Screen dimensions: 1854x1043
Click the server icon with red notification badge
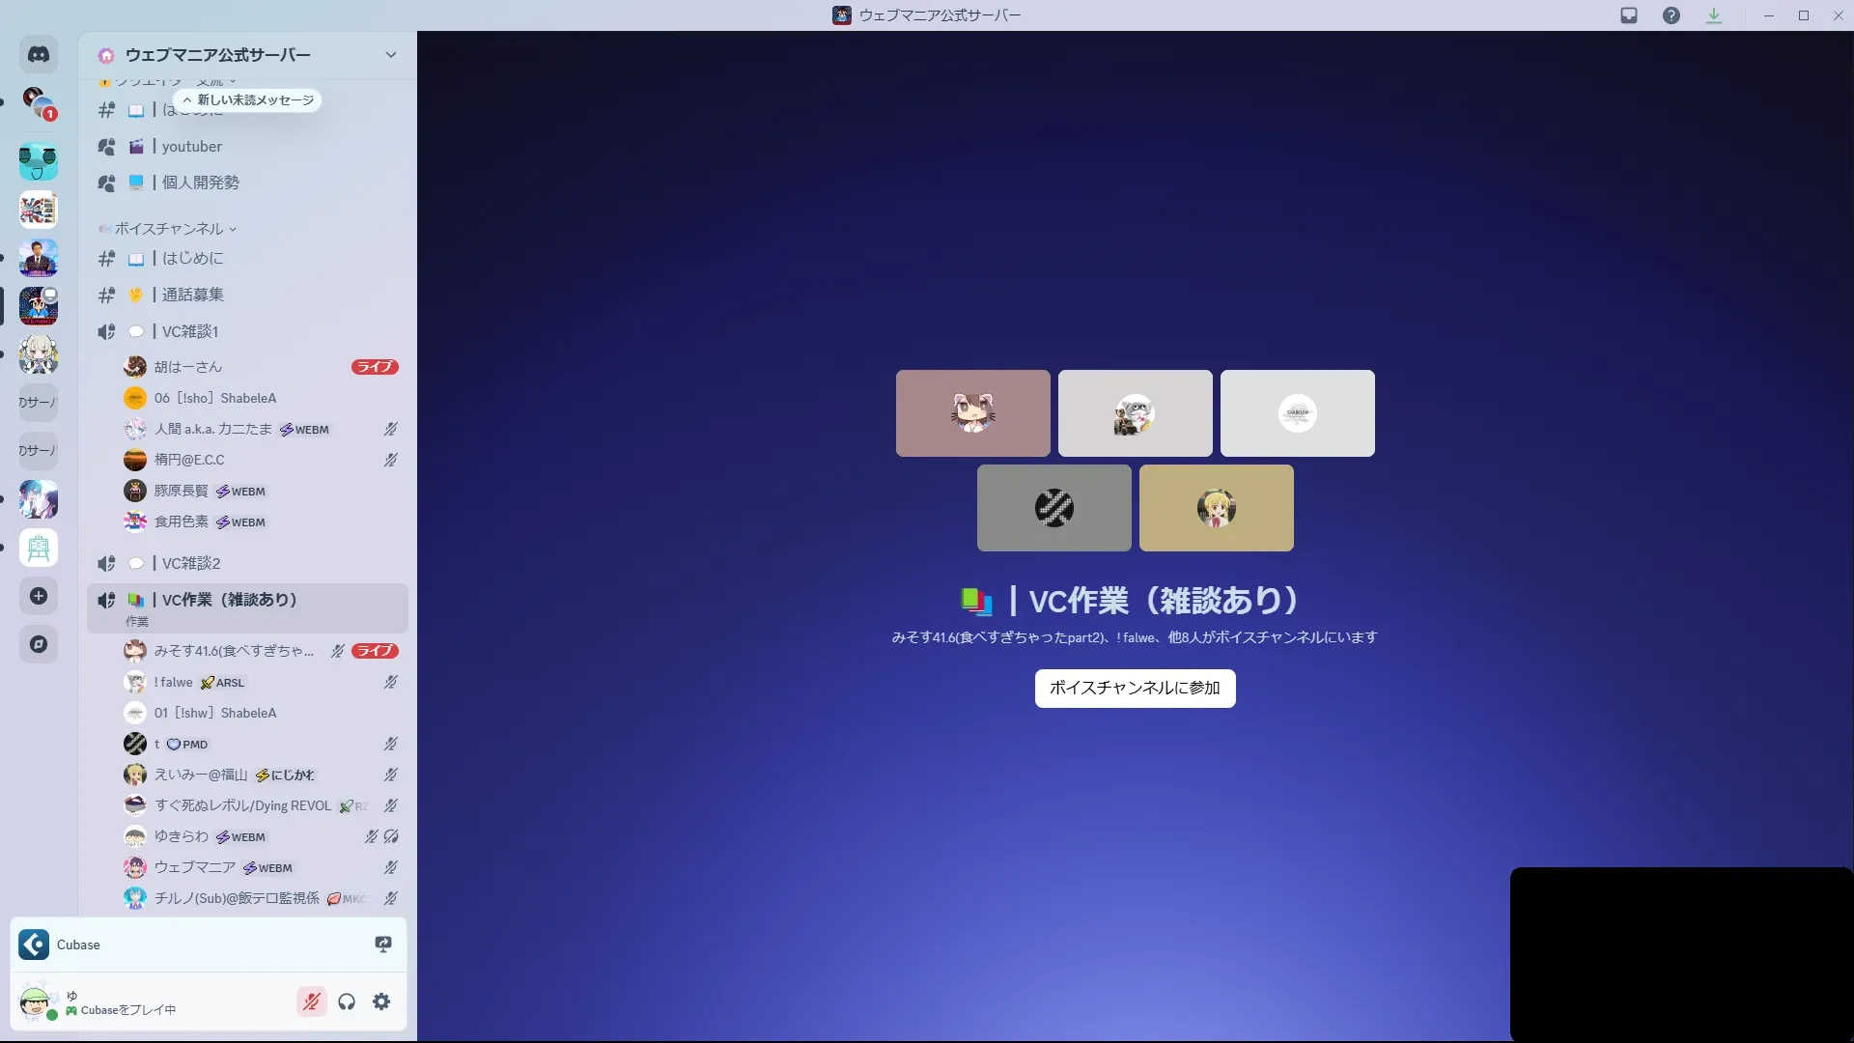click(39, 102)
